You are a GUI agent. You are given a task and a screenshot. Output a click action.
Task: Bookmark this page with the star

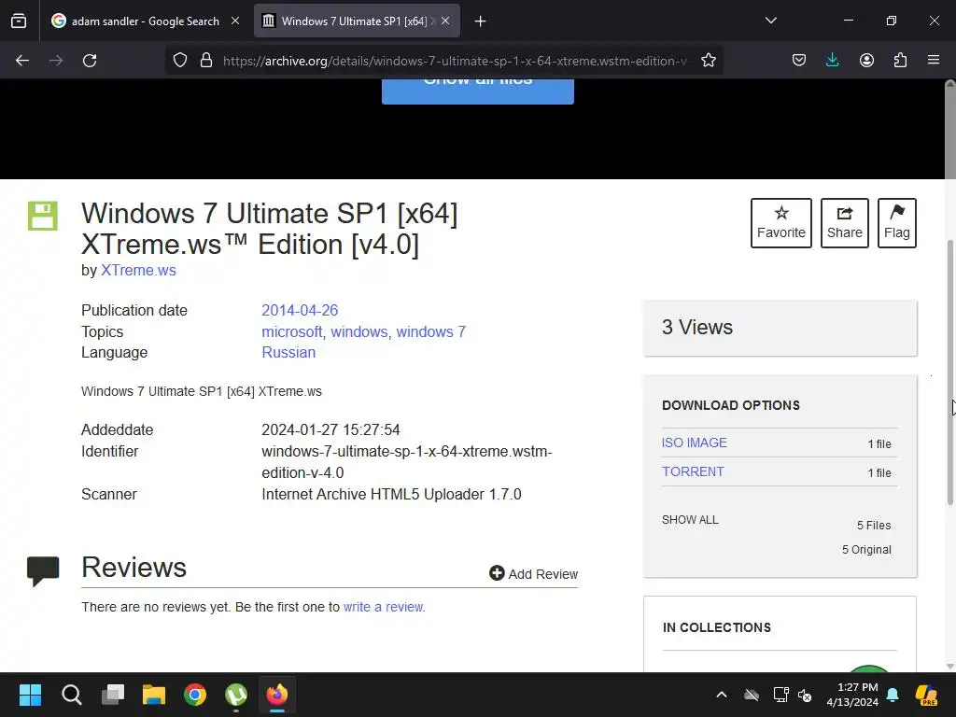709,61
